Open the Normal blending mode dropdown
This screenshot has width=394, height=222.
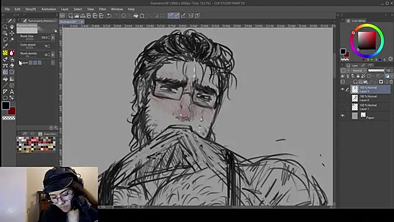pos(359,70)
